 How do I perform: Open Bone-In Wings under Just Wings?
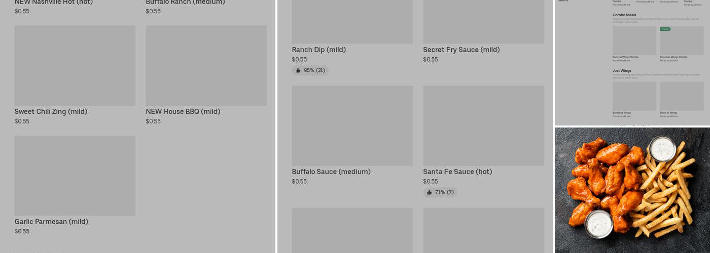(682, 100)
